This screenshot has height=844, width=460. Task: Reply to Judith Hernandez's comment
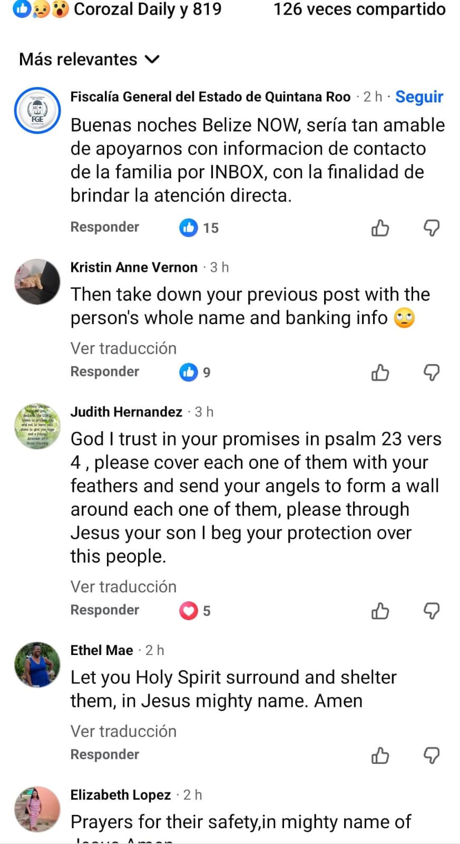point(105,610)
